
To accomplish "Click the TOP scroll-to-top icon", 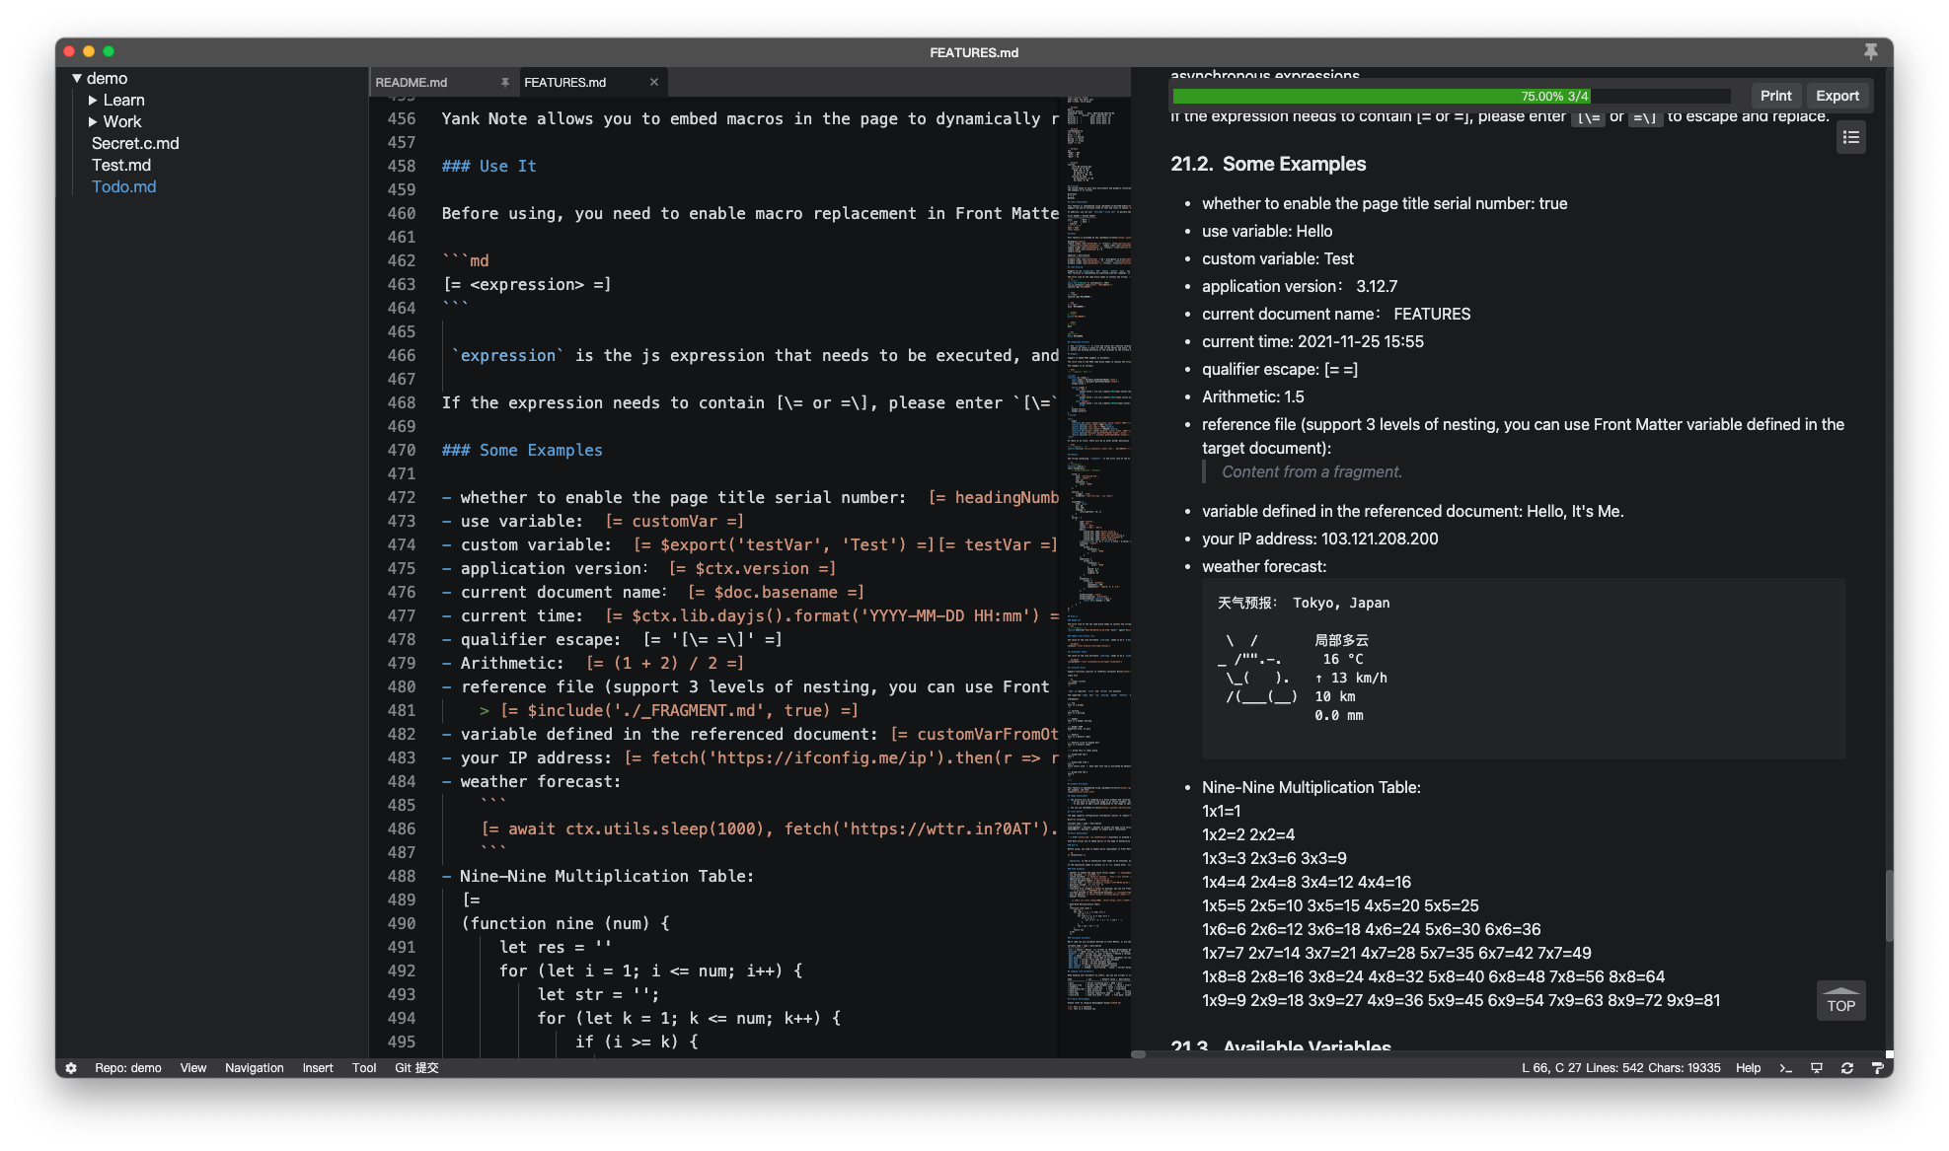I will [x=1840, y=1002].
